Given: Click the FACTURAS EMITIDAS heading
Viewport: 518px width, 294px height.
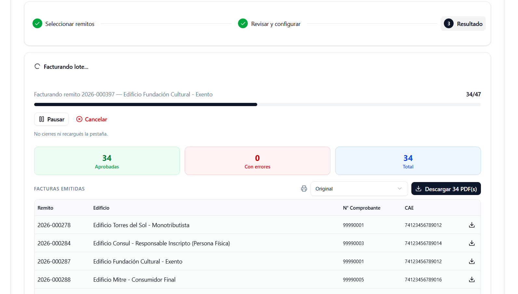Looking at the screenshot, I should click(59, 189).
